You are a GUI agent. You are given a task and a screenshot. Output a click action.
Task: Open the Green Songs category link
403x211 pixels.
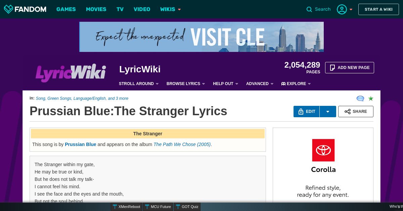pyautogui.click(x=59, y=98)
